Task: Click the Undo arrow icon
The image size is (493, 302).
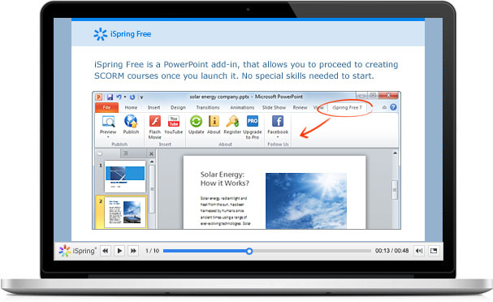Action: [x=119, y=97]
